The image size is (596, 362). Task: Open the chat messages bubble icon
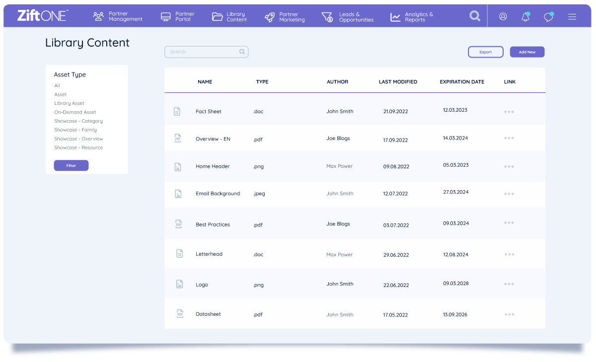click(x=548, y=17)
